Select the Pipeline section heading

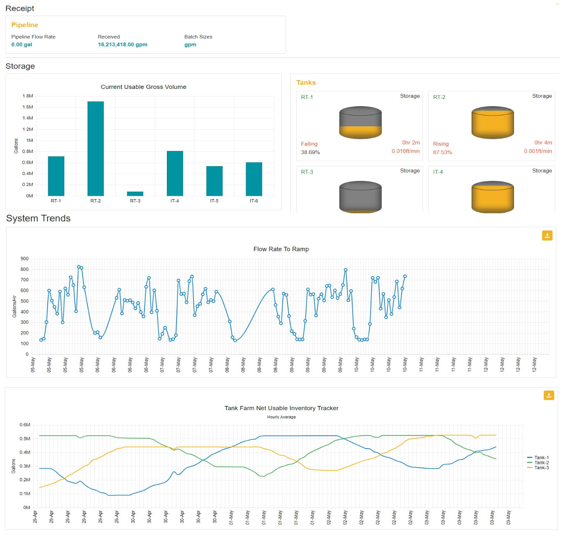25,25
